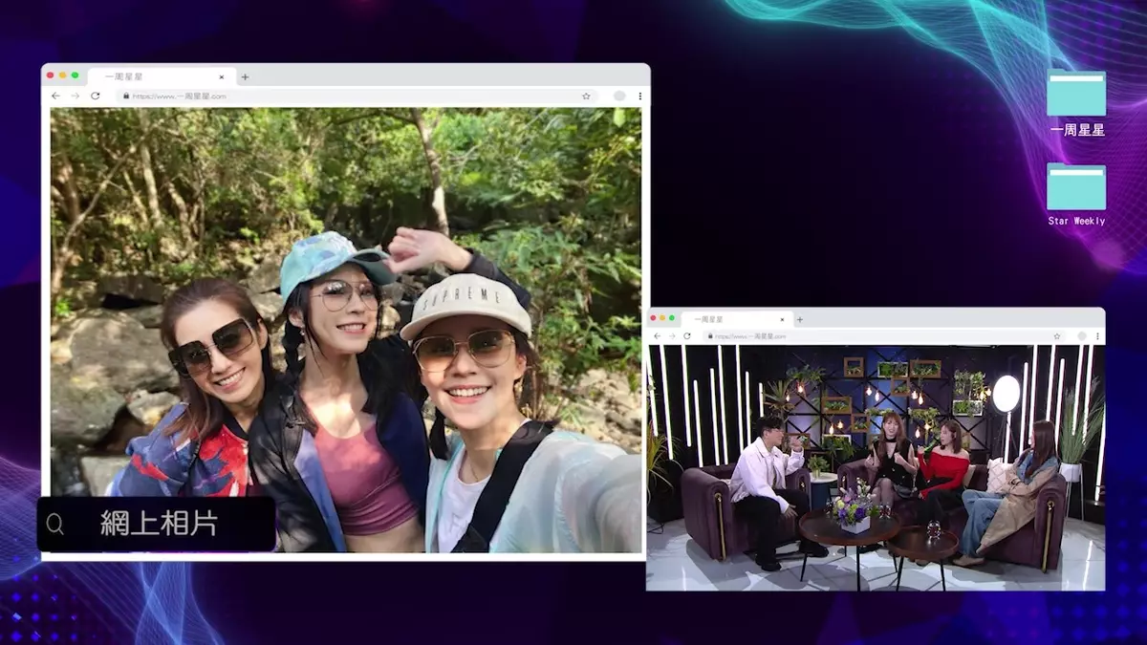This screenshot has width=1147, height=645.
Task: Open a new tab in the large browser window
Action: (245, 77)
